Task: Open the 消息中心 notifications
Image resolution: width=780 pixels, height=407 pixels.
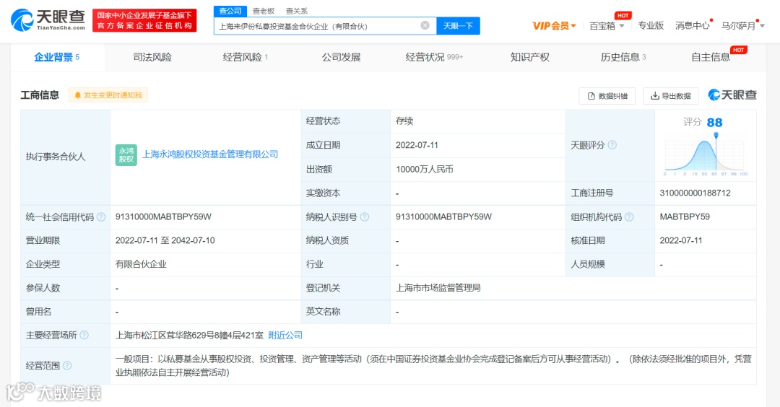Action: click(692, 26)
